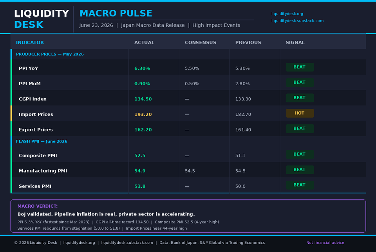The width and height of the screenshot is (376, 252).
Task: Click the 'Import Prices near 44-year high' note
Action: 156,228
